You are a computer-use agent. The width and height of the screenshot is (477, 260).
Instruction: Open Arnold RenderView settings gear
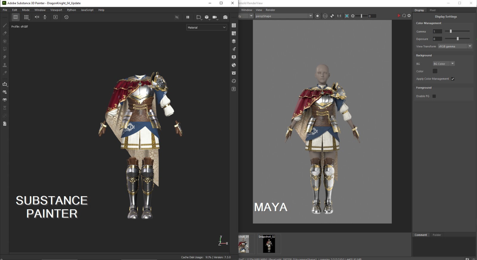[x=409, y=16]
